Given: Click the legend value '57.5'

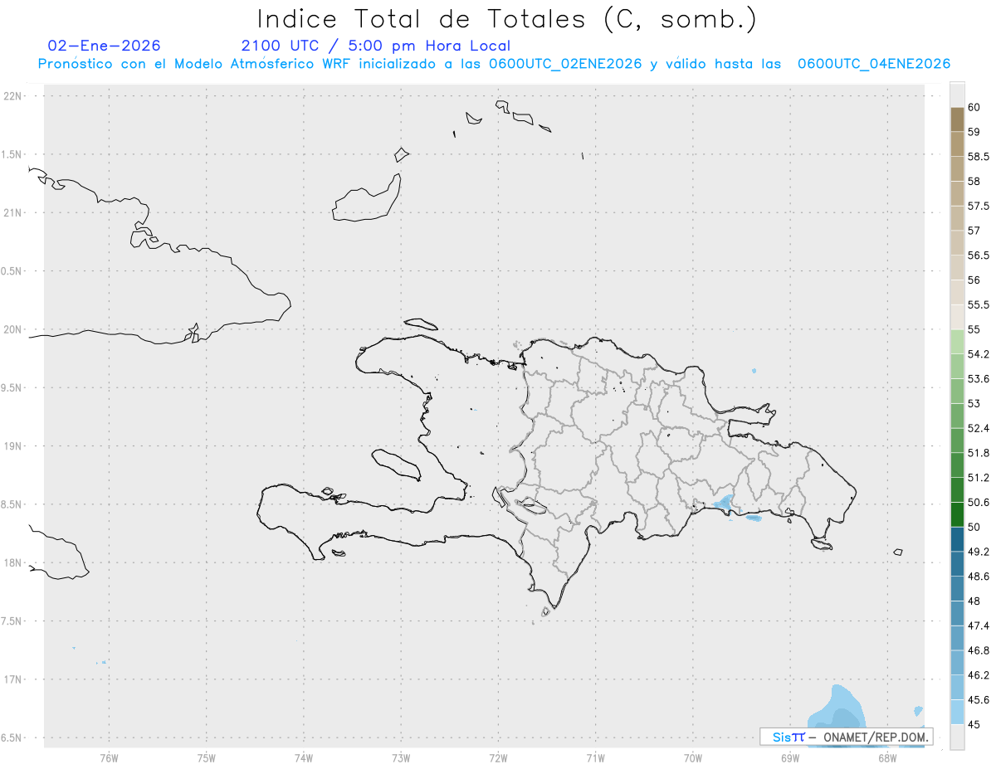Looking at the screenshot, I should click(x=978, y=206).
